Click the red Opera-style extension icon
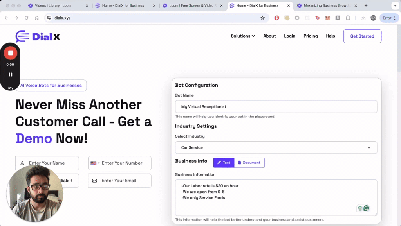This screenshot has height=226, width=401. coord(276,18)
